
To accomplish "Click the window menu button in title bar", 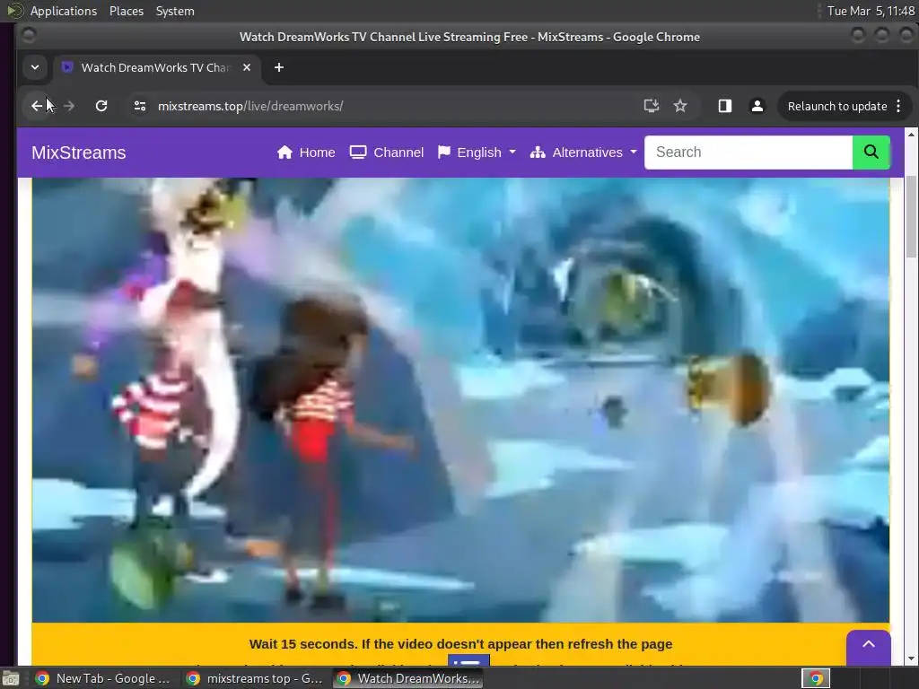I will pyautogui.click(x=28, y=36).
